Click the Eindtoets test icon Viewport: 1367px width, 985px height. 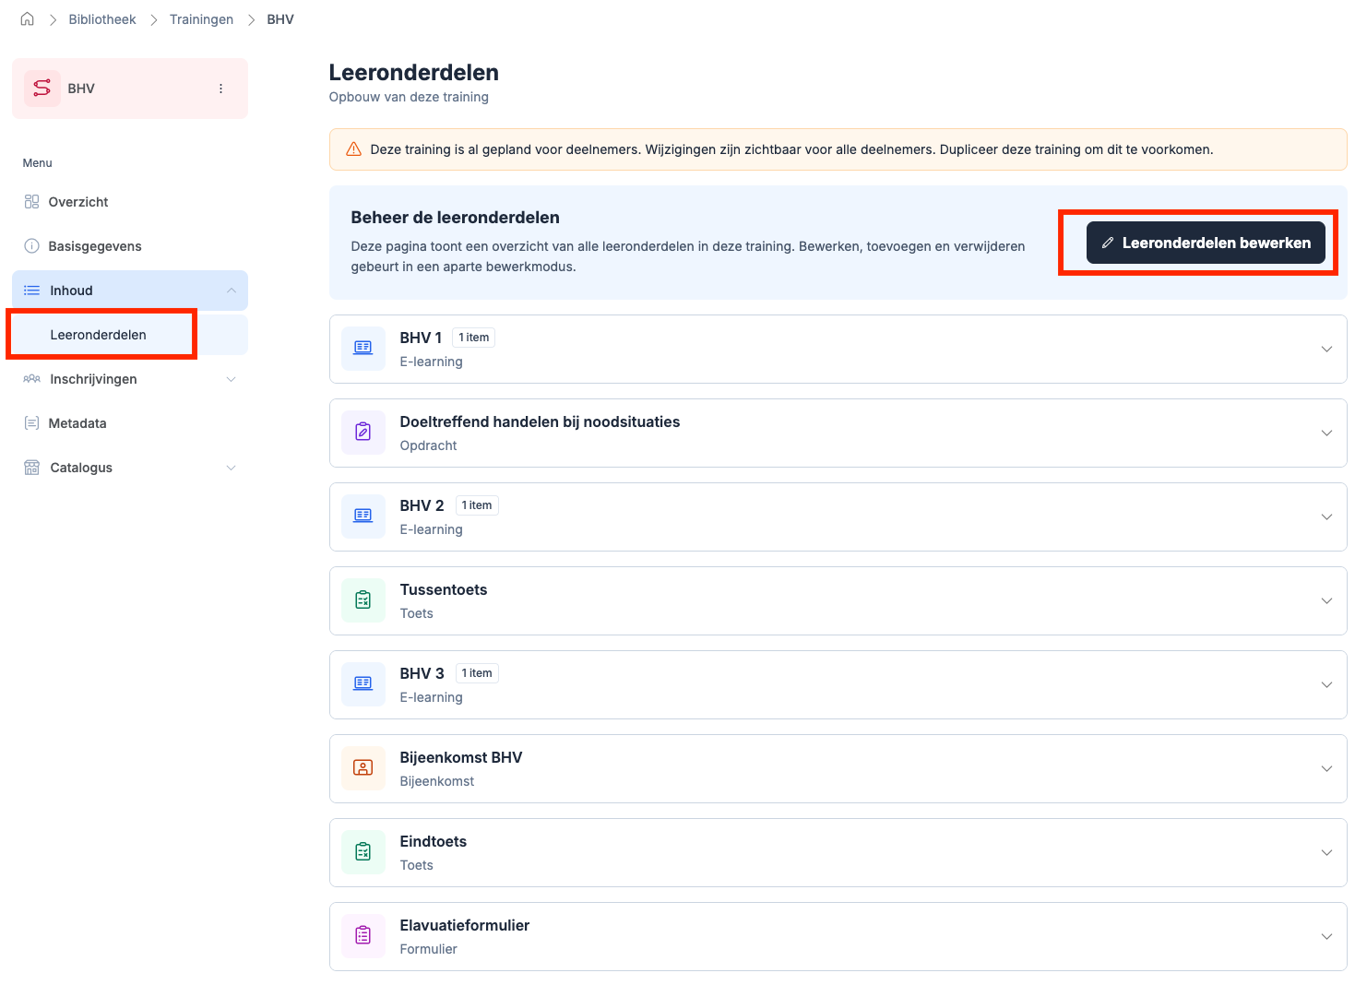[363, 852]
